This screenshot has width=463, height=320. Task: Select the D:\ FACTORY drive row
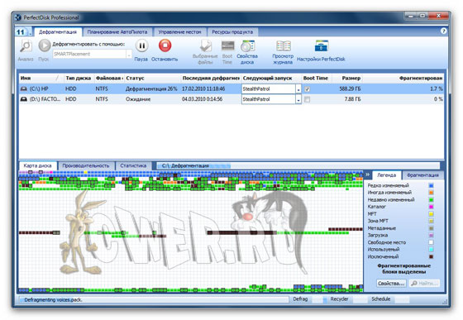[231, 99]
